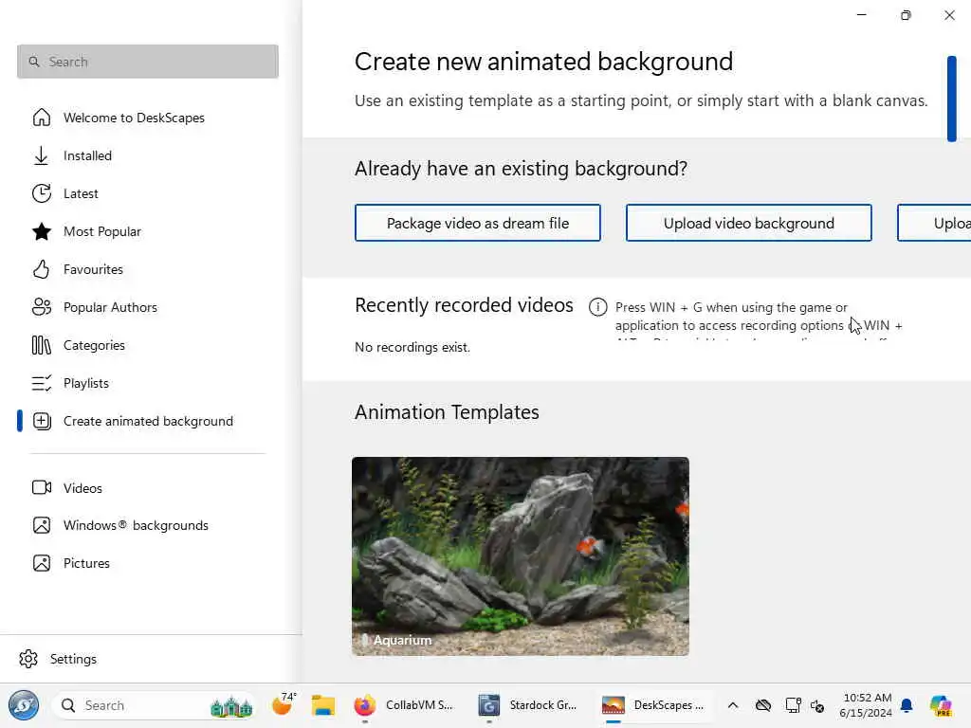
Task: Click the blue vertical scrollbar thumb
Action: [952, 99]
